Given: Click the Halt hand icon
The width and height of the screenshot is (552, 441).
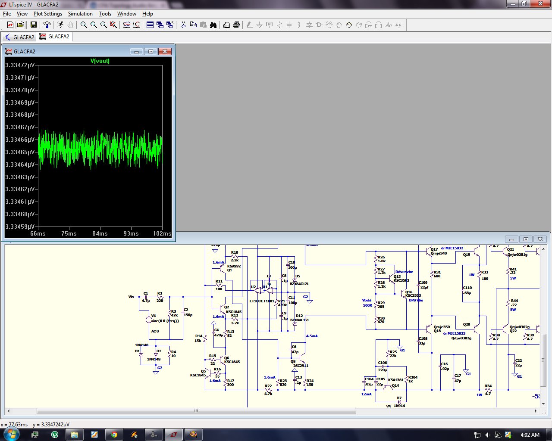Looking at the screenshot, I should click(x=70, y=25).
